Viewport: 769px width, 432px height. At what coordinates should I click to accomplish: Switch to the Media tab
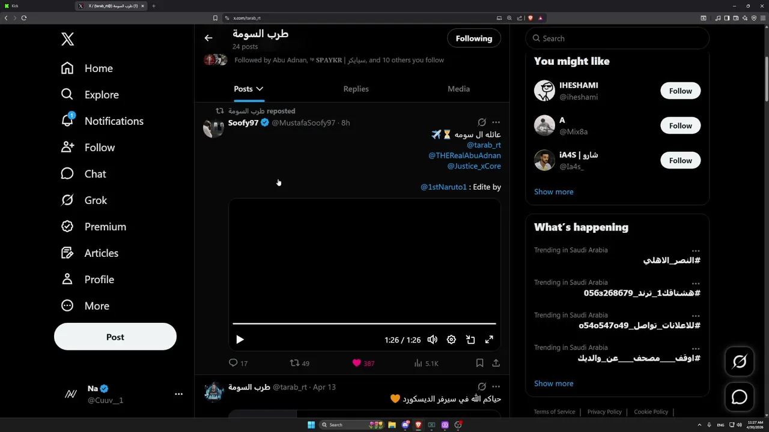tap(458, 89)
